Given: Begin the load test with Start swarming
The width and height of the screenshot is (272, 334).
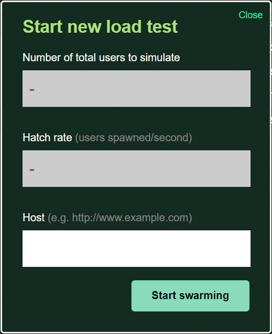Looking at the screenshot, I should (190, 296).
